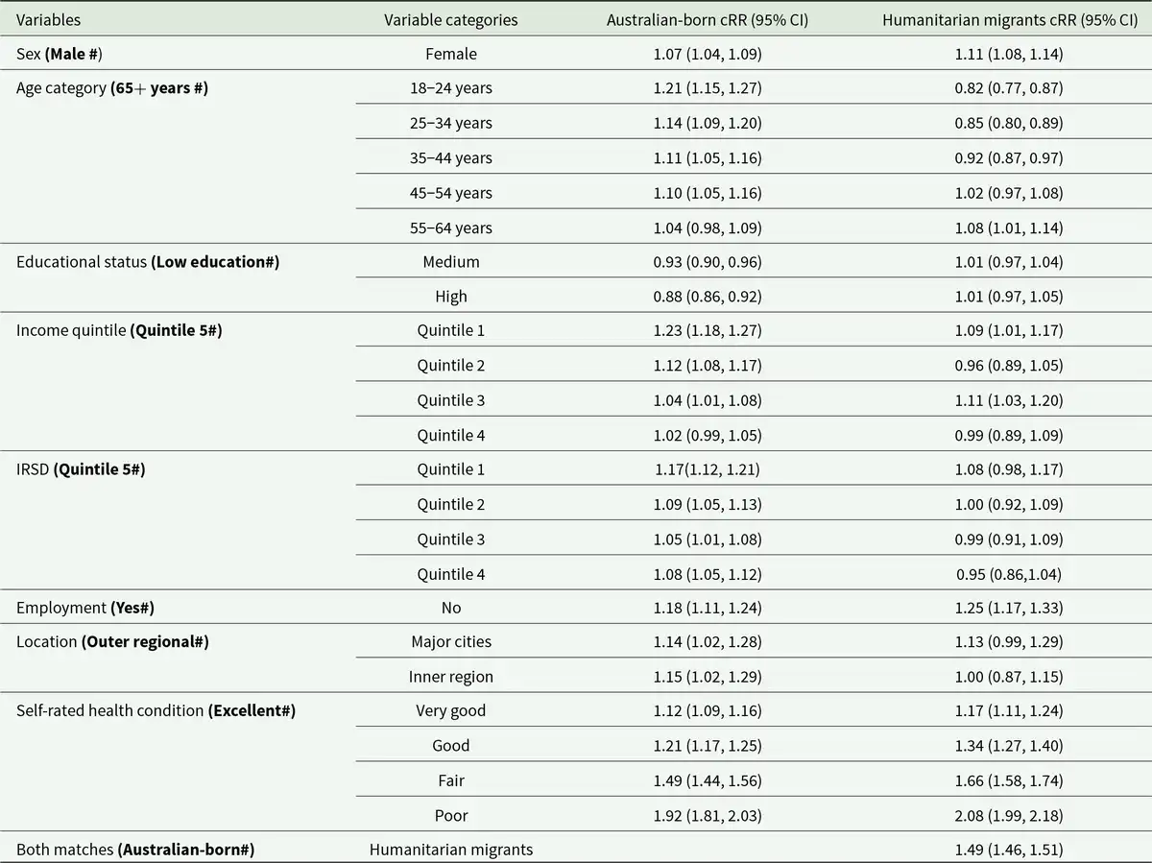Click the 'Variable categories' column header

tap(450, 19)
